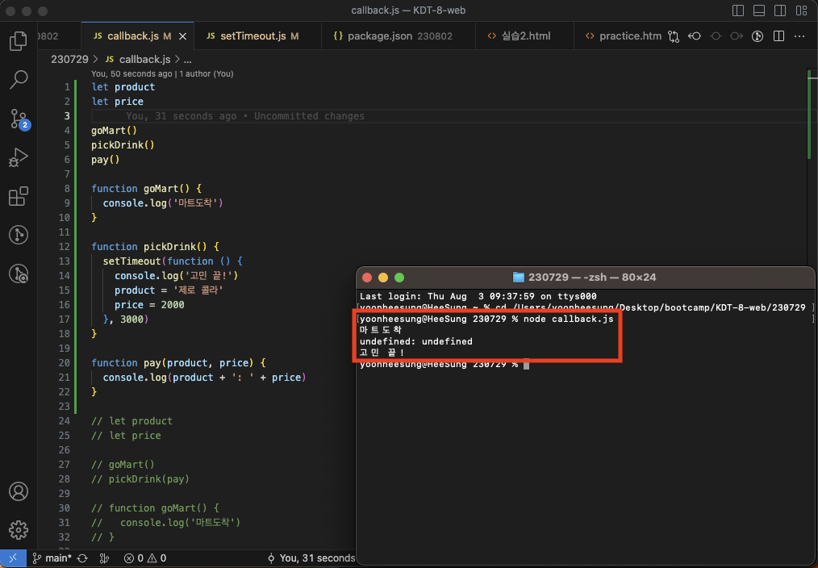This screenshot has height=568, width=818.
Task: Open the Extensions view
Action: click(19, 196)
